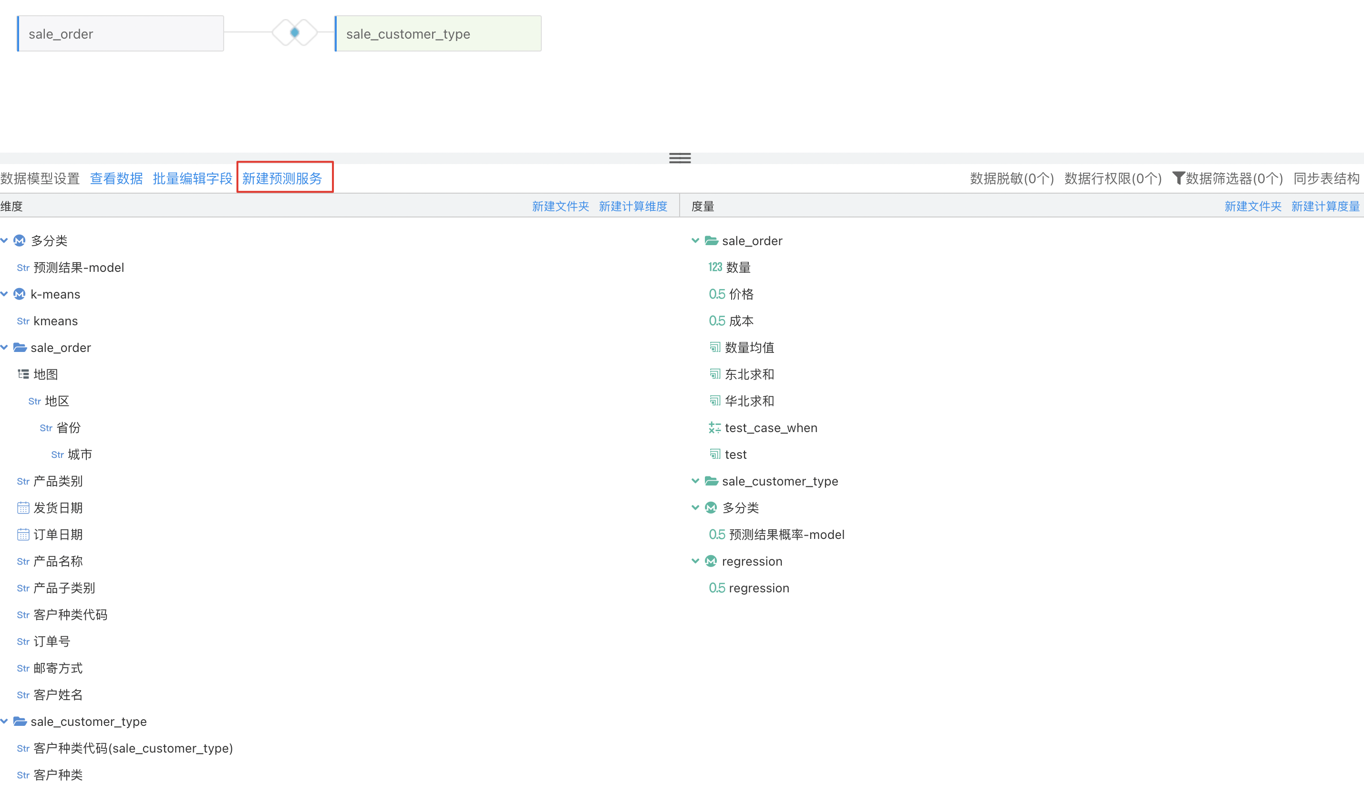Image resolution: width=1364 pixels, height=785 pixels.
Task: Select 客户姓名 dimension
Action: point(58,694)
